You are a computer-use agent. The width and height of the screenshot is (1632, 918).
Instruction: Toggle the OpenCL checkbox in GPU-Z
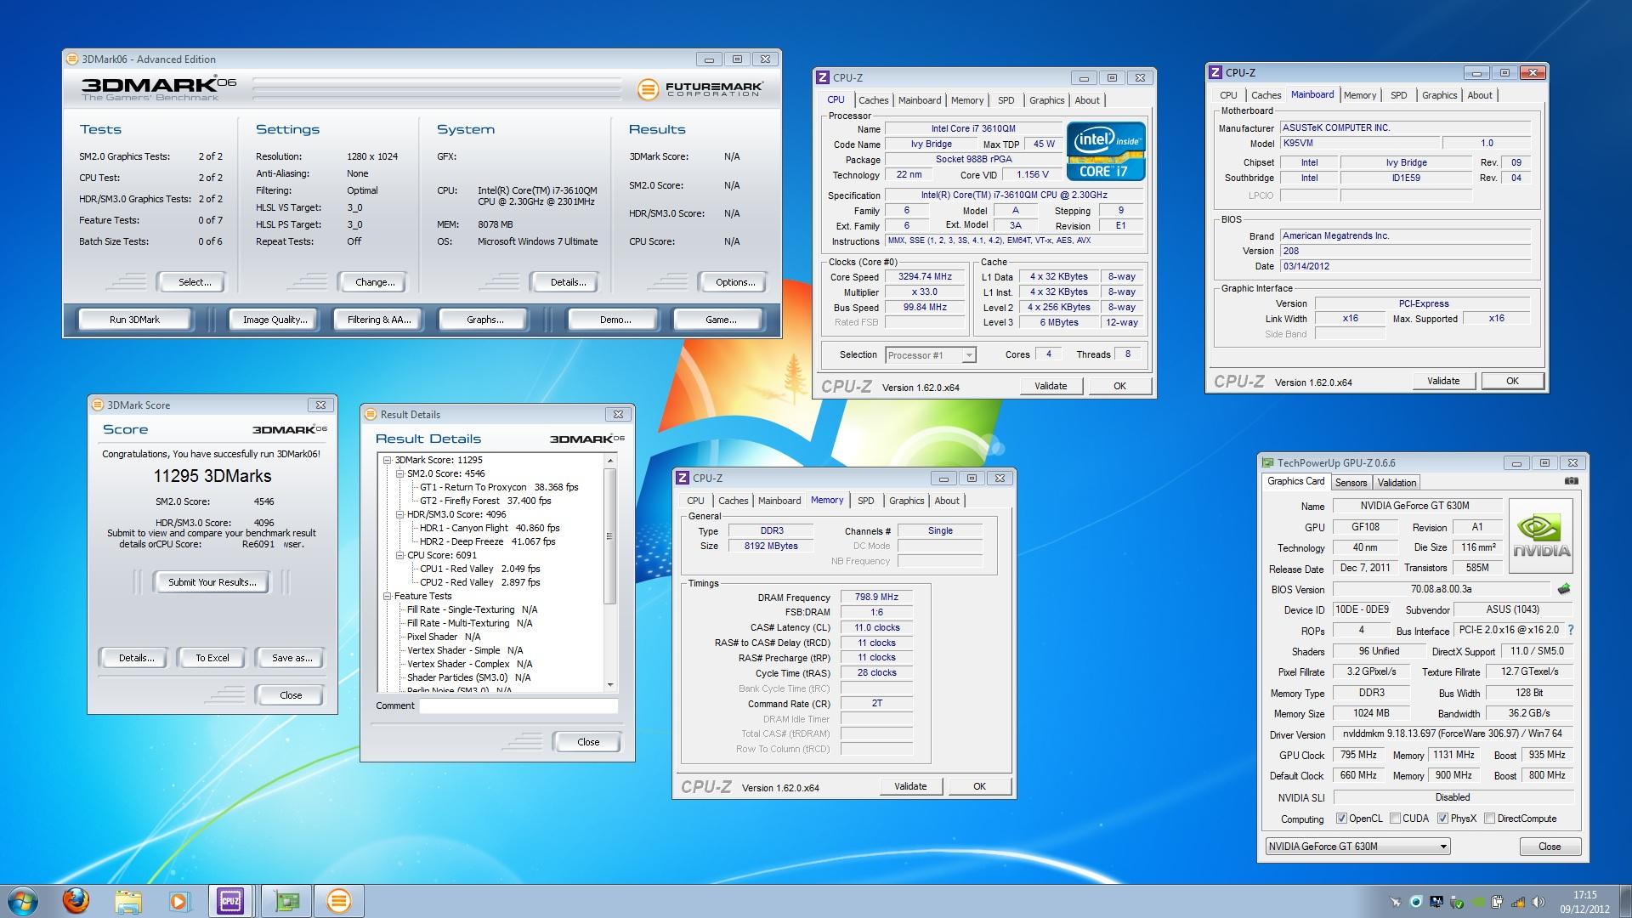pyautogui.click(x=1341, y=819)
